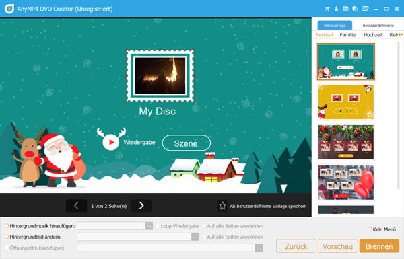Image resolution: width=404 pixels, height=259 pixels.
Task: Switch to the Benutzerdefinierte tab
Action: point(378,26)
